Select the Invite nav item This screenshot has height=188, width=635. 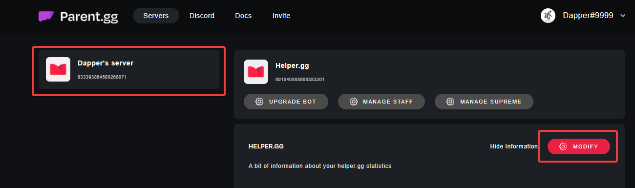(281, 16)
